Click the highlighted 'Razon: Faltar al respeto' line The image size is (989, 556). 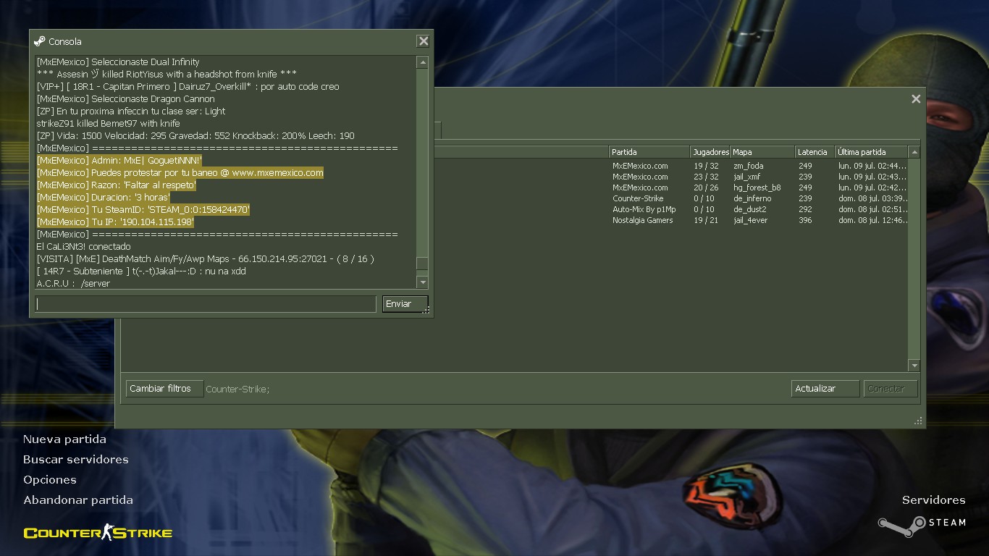[117, 185]
